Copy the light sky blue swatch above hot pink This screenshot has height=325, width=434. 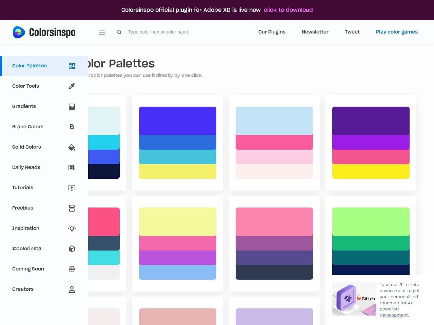(x=274, y=121)
